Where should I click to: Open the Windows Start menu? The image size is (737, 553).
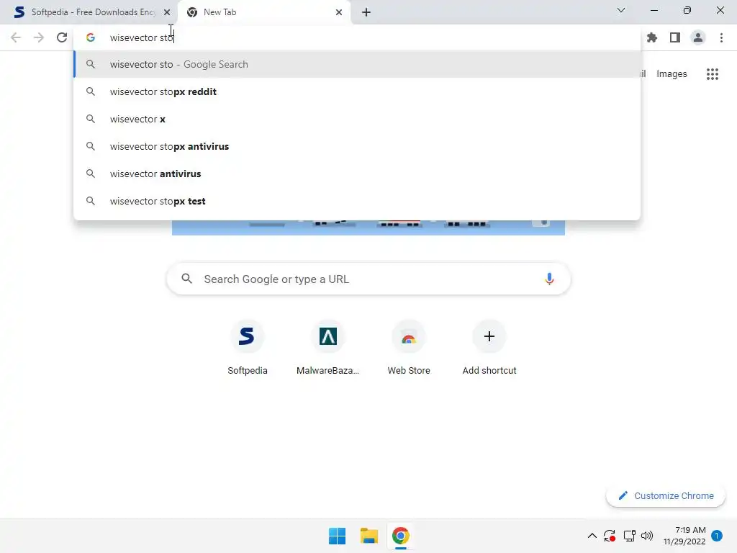[337, 536]
